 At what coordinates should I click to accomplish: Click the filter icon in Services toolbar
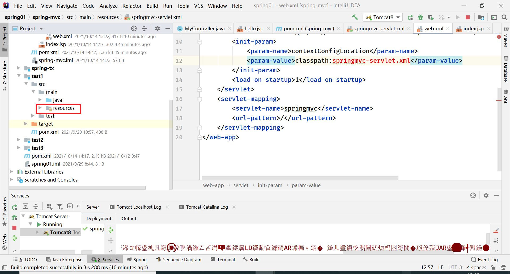pos(60,206)
